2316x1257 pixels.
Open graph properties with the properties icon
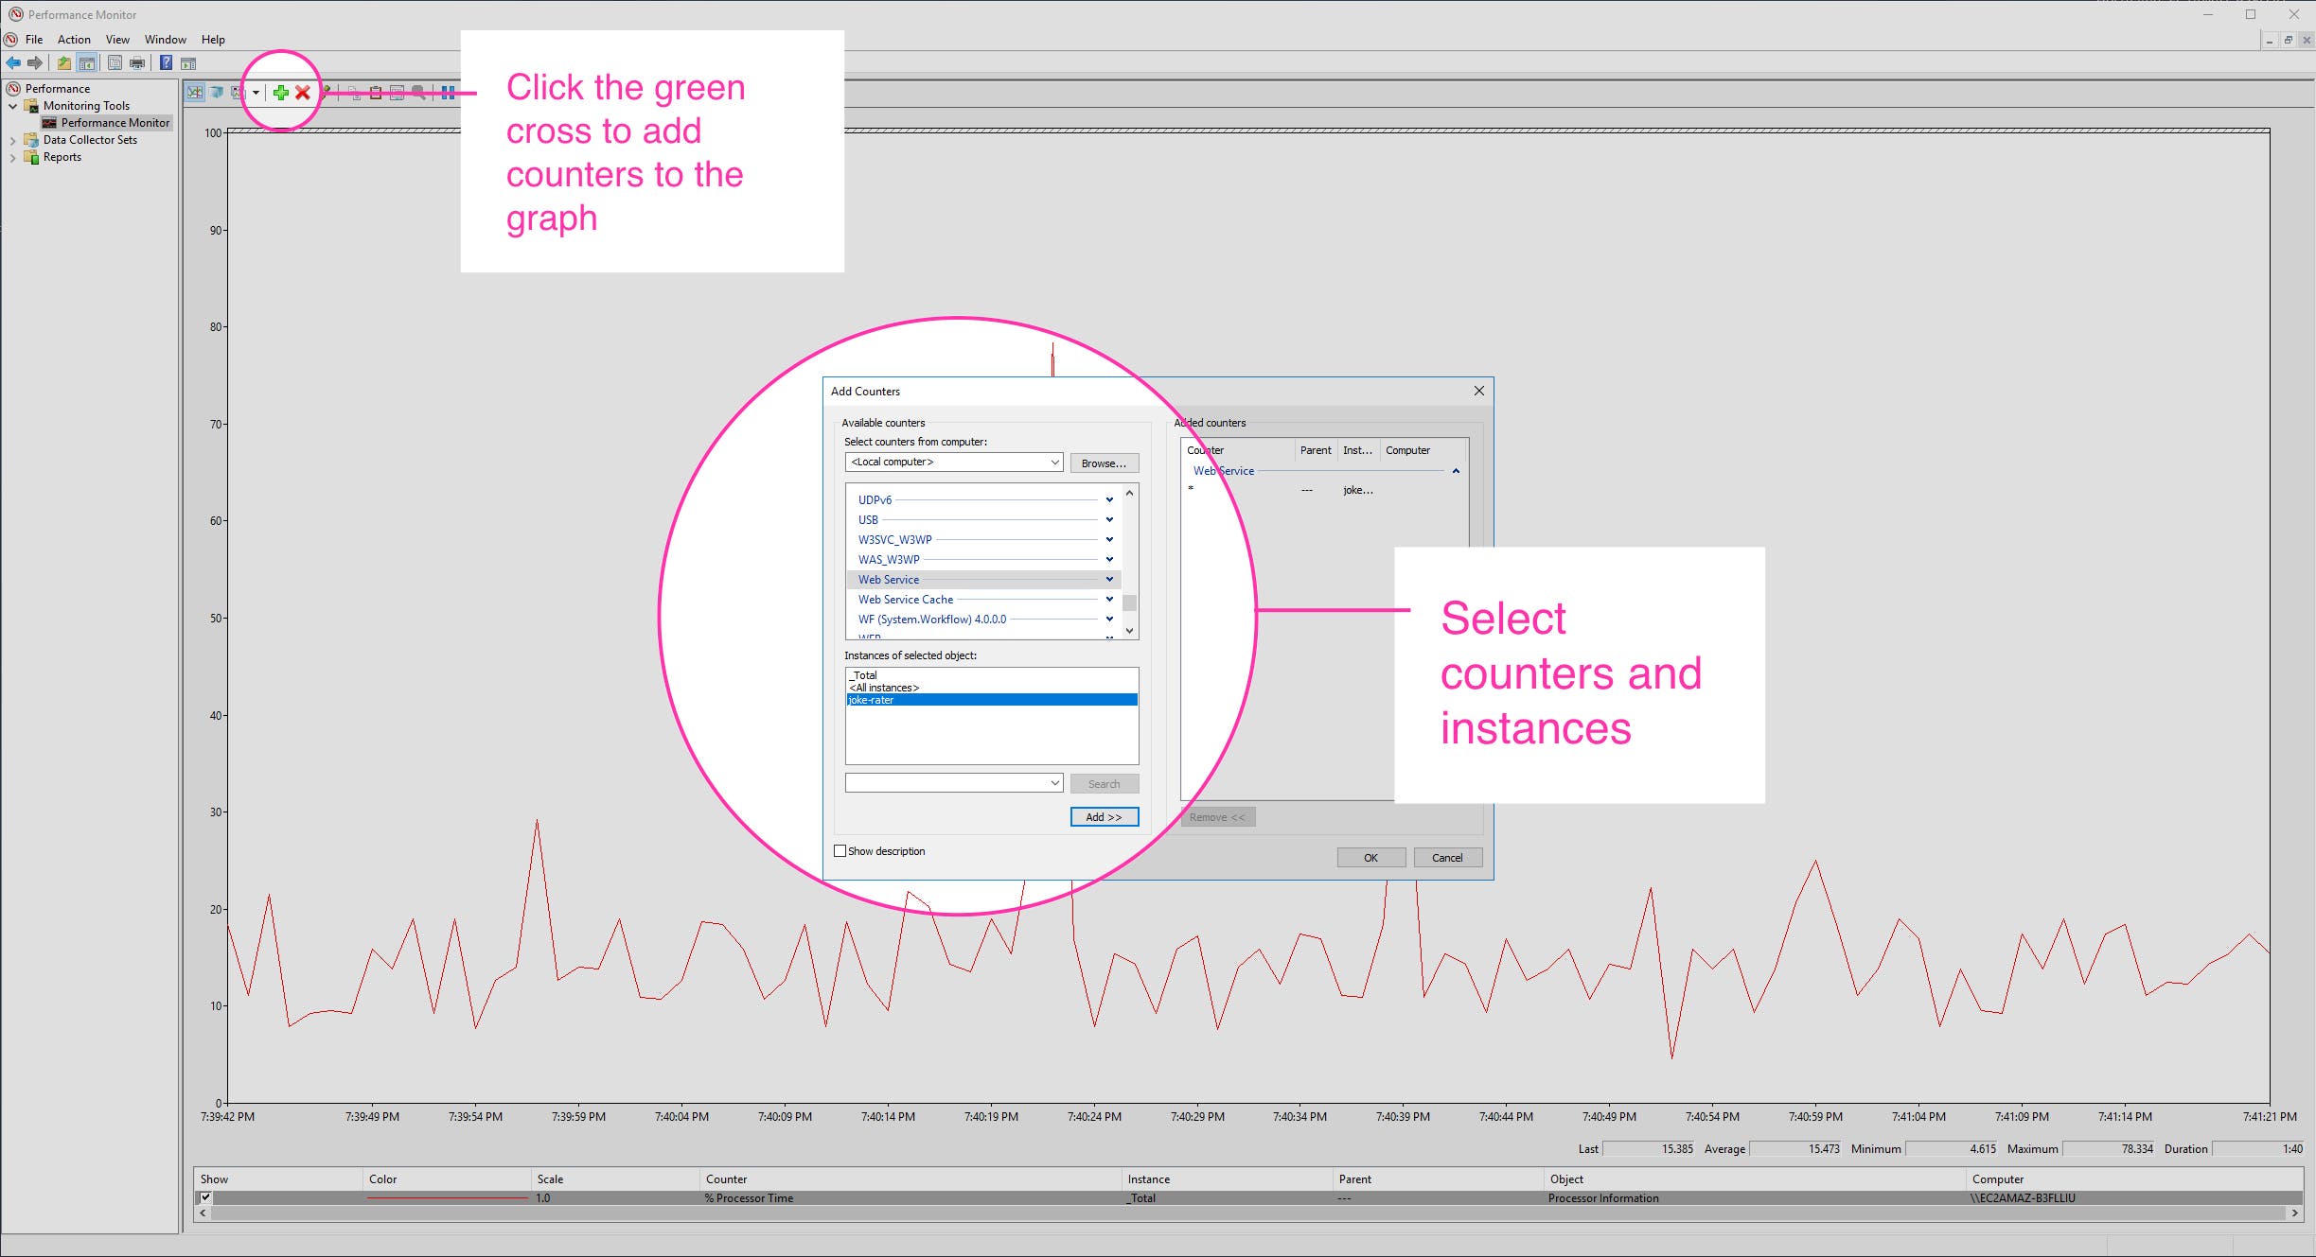[x=397, y=93]
